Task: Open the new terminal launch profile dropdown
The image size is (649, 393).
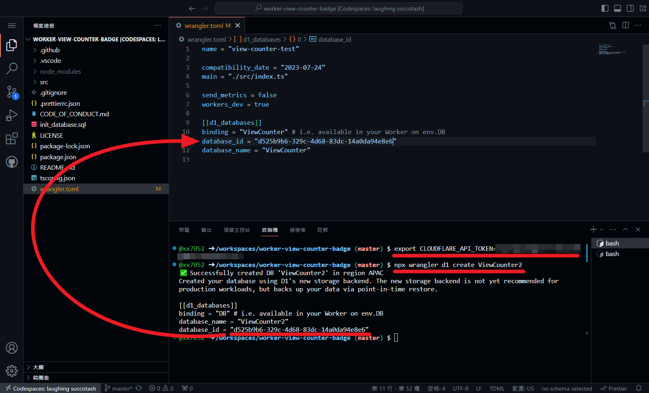Action: click(602, 230)
